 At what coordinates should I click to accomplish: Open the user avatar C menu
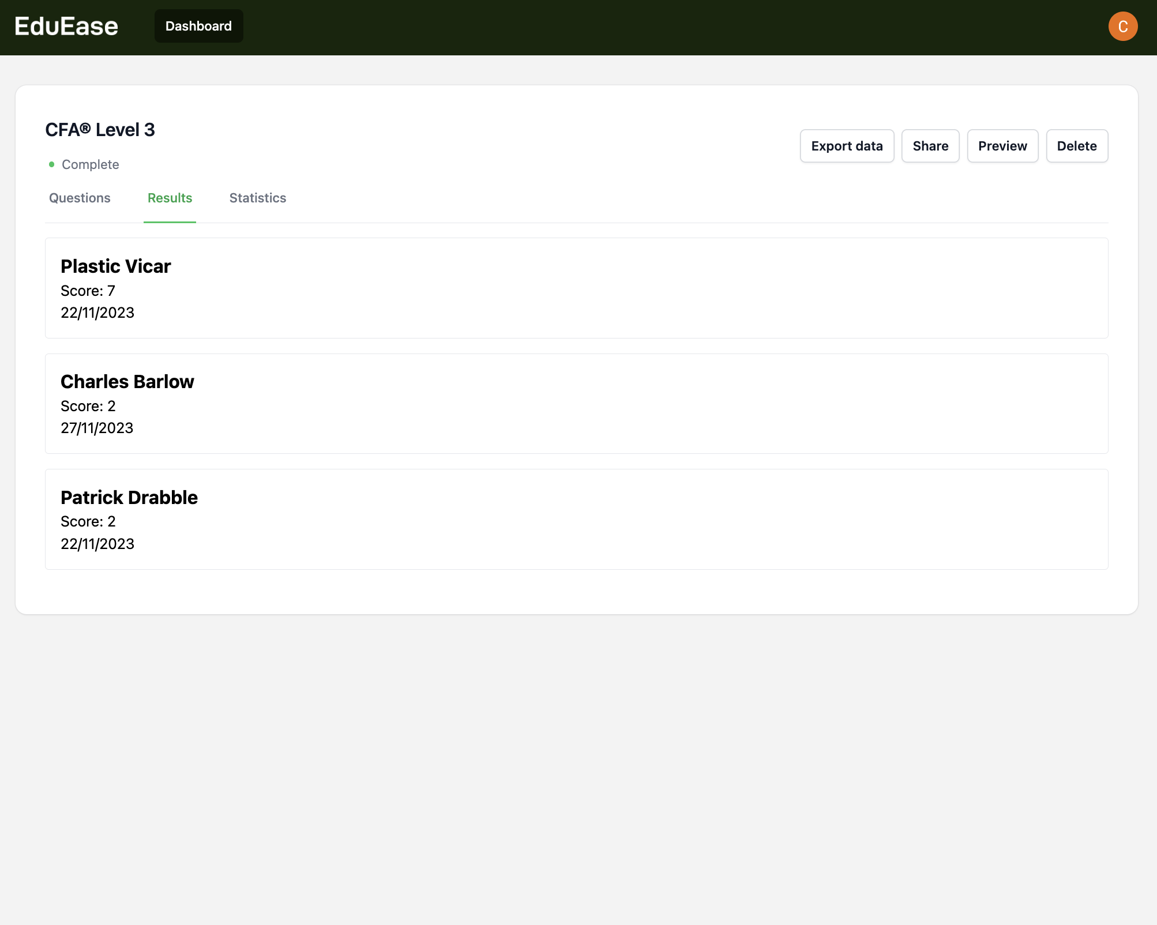pos(1122,27)
